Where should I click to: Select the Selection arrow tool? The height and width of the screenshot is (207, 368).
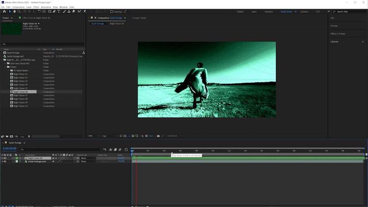10,11
